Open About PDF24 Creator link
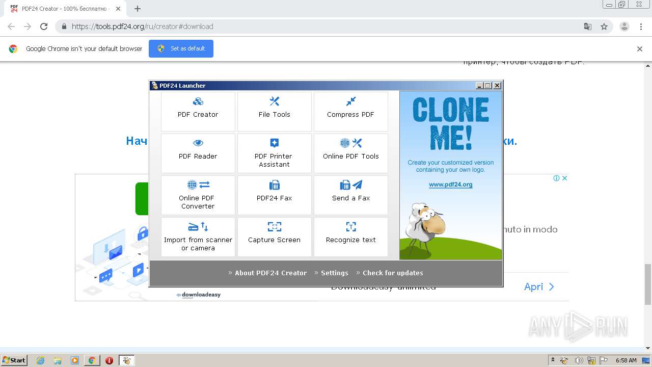Image resolution: width=652 pixels, height=367 pixels. pos(271,273)
